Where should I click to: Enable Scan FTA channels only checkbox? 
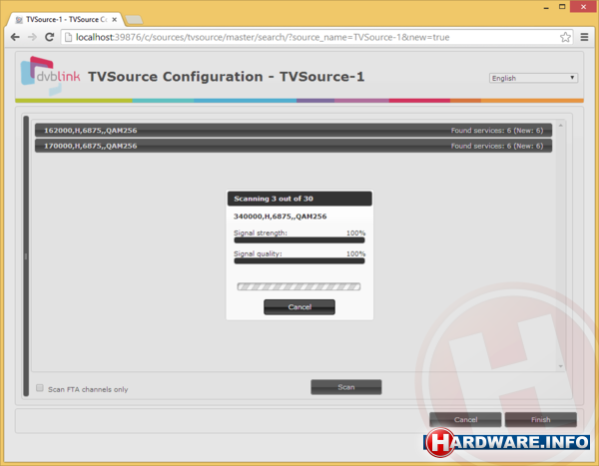click(40, 388)
